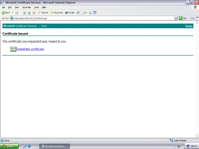Click the certificate icon beside install link
This screenshot has height=149, width=199.
(13, 49)
